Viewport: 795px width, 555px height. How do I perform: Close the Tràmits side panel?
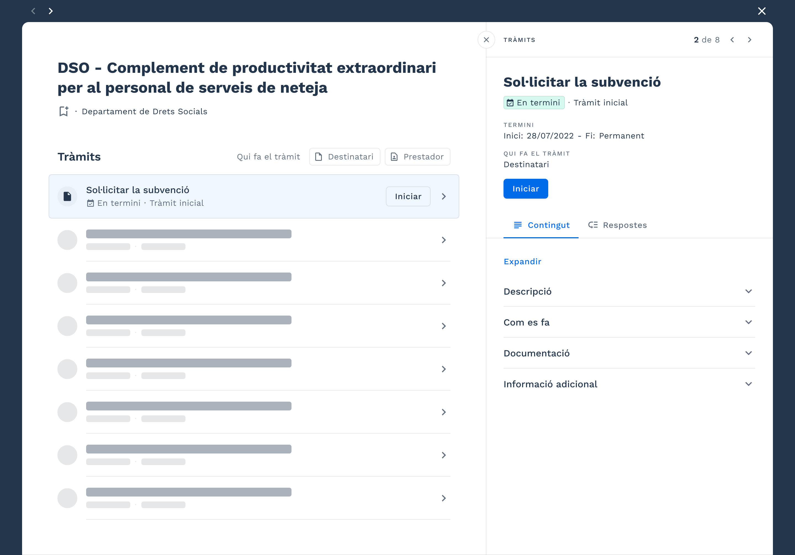pos(486,40)
